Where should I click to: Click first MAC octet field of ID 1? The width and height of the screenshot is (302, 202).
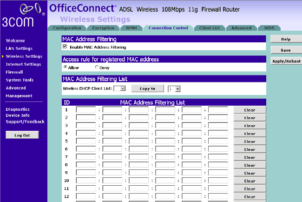(86, 109)
